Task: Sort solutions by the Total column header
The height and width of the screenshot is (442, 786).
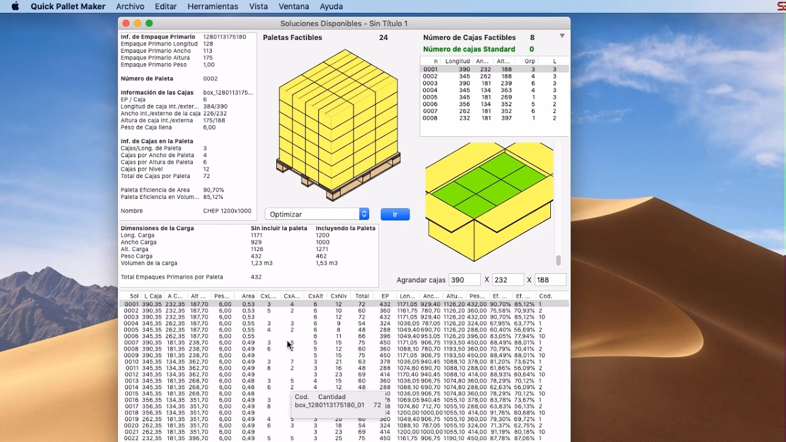Action: pyautogui.click(x=362, y=296)
